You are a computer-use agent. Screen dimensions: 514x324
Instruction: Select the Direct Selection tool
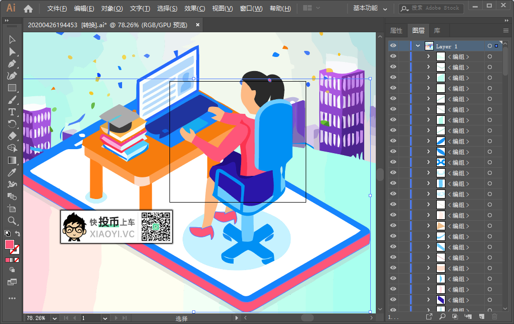pyautogui.click(x=12, y=52)
